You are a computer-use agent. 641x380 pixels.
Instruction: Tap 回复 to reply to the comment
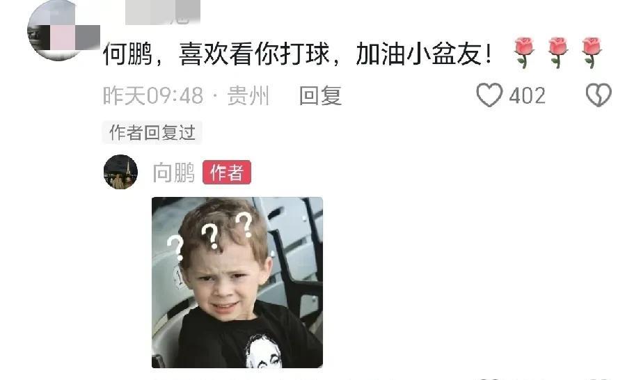320,95
